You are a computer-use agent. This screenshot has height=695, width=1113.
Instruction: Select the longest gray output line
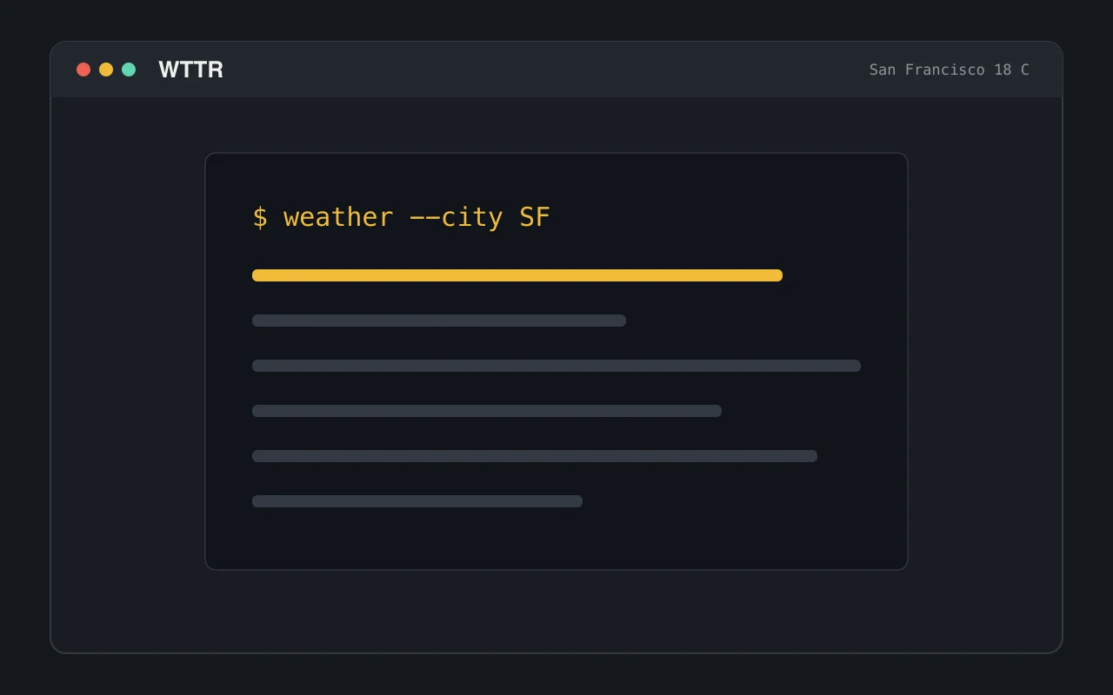[x=556, y=366]
